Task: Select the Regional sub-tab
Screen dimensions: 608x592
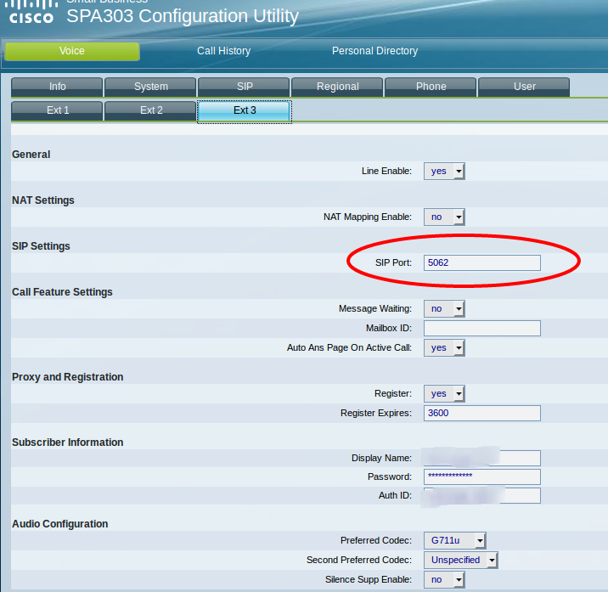Action: [337, 87]
